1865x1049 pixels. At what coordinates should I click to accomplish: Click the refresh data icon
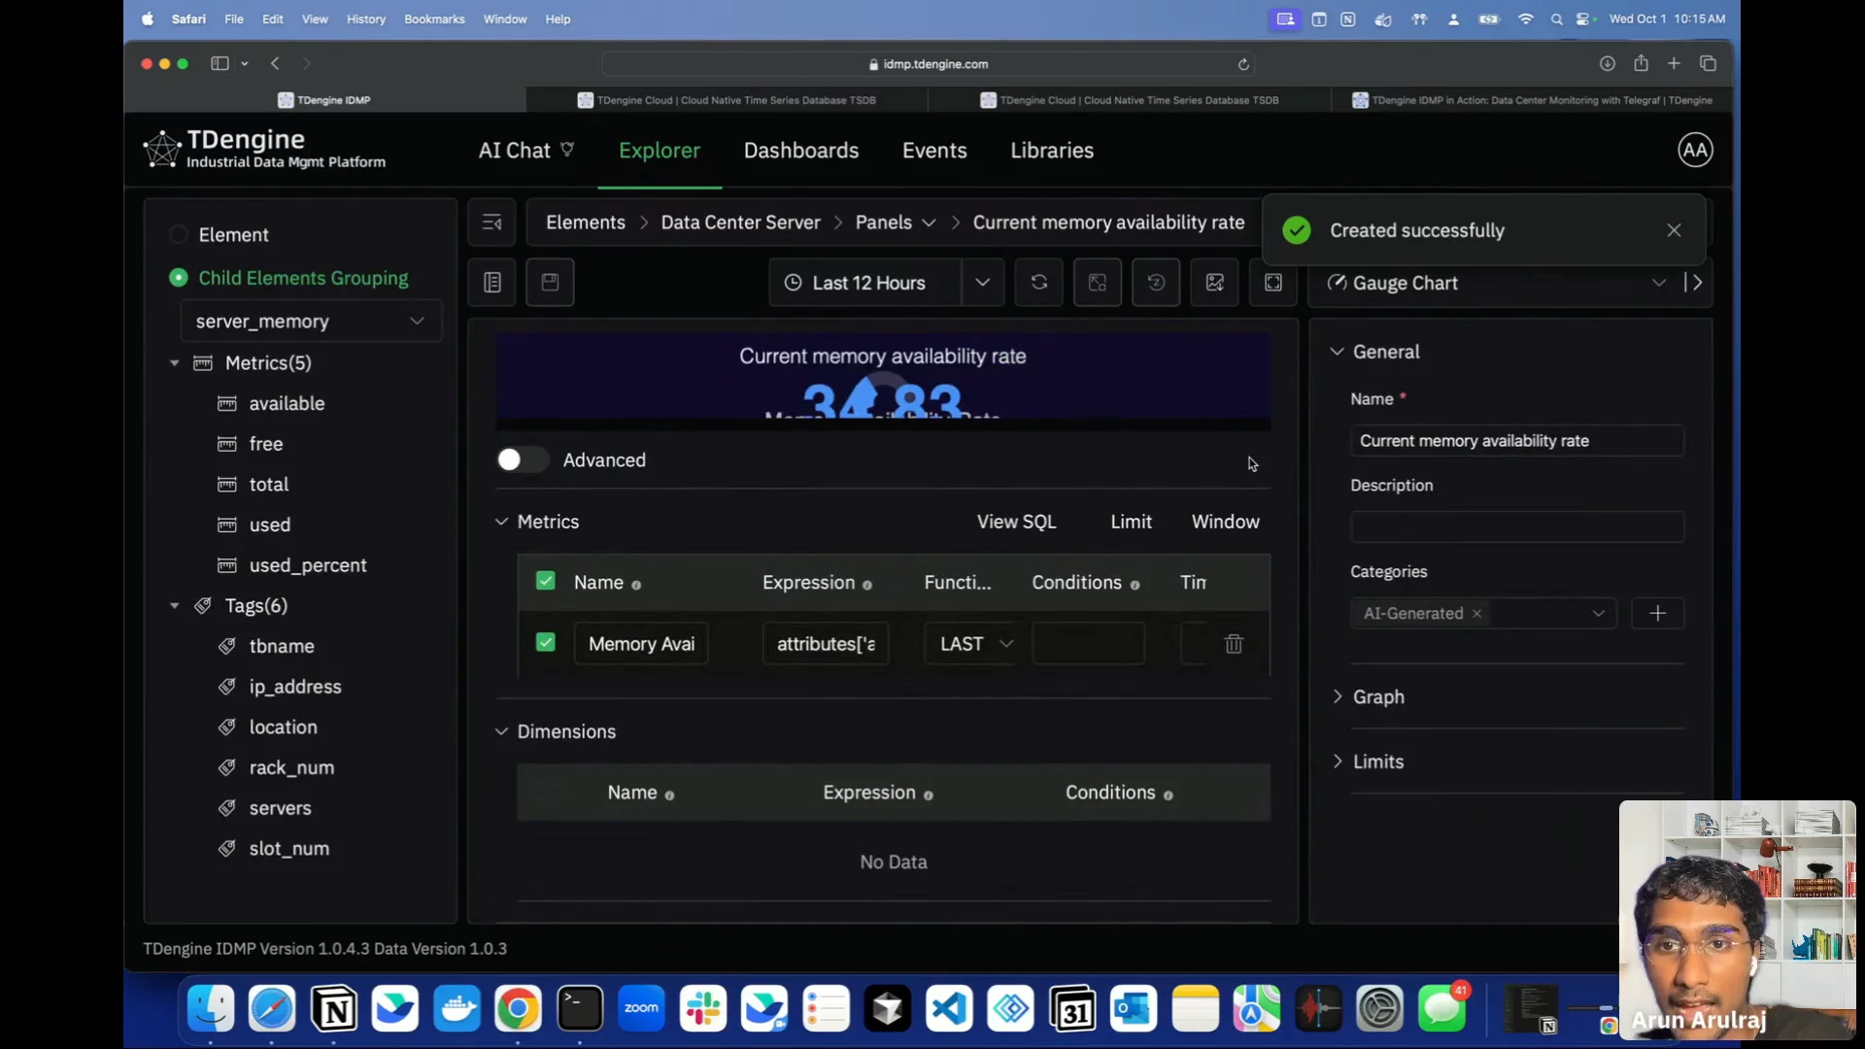point(1038,283)
